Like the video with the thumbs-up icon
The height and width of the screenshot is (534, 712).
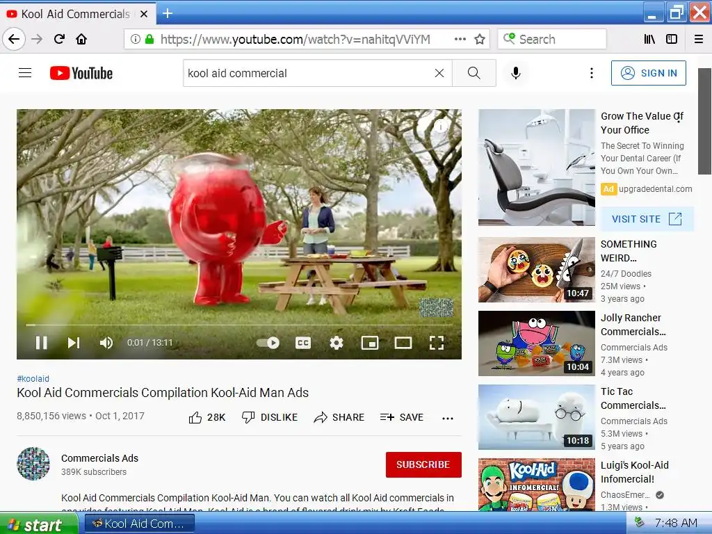pyautogui.click(x=195, y=417)
